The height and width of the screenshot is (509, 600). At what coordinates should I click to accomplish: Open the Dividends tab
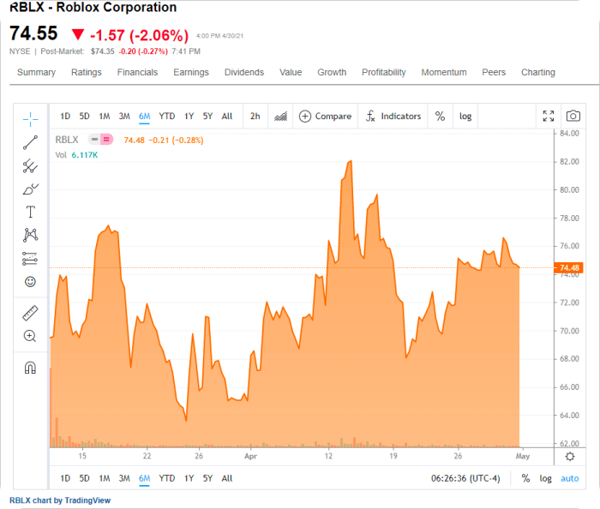click(244, 73)
